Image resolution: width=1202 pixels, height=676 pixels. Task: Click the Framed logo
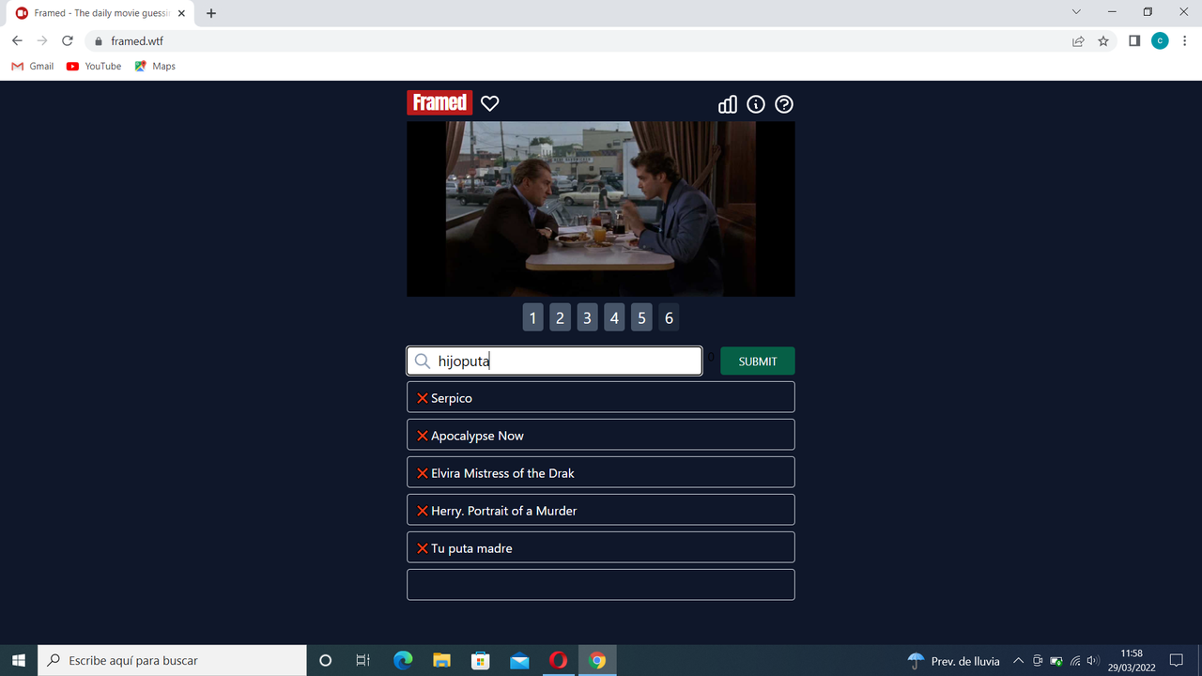[x=439, y=102]
